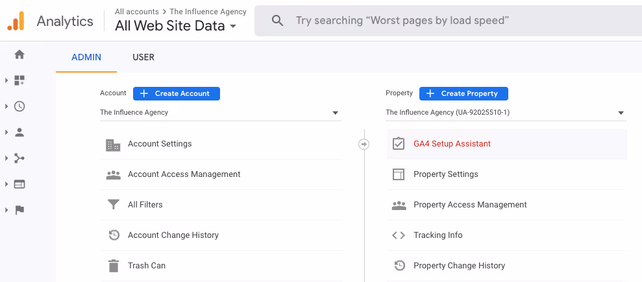Expand the Realtime sidebar section arrow
642x282 pixels.
click(6, 106)
